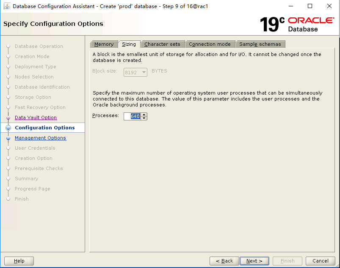The width and height of the screenshot is (340, 268).
Task: Decrease Processes with the down arrow
Action: (x=144, y=118)
